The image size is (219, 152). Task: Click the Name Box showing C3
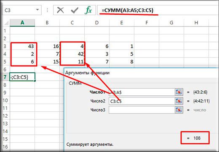point(22,10)
